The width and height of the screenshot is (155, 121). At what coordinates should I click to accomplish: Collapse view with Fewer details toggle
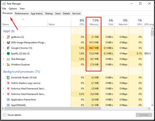click(12, 115)
